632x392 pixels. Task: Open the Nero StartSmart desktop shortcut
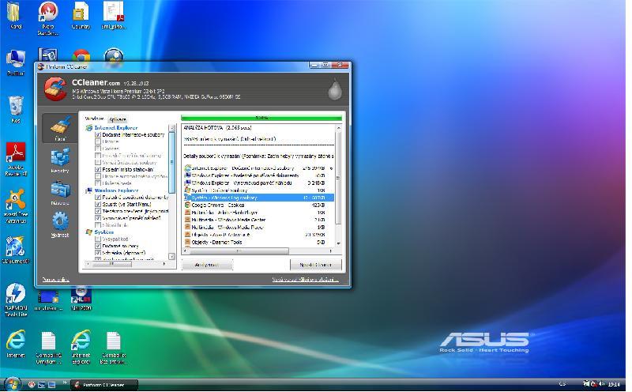[48, 18]
